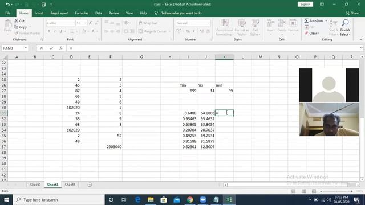The width and height of the screenshot is (365, 205).
Task: Click cell containing 899
Action: click(x=188, y=91)
